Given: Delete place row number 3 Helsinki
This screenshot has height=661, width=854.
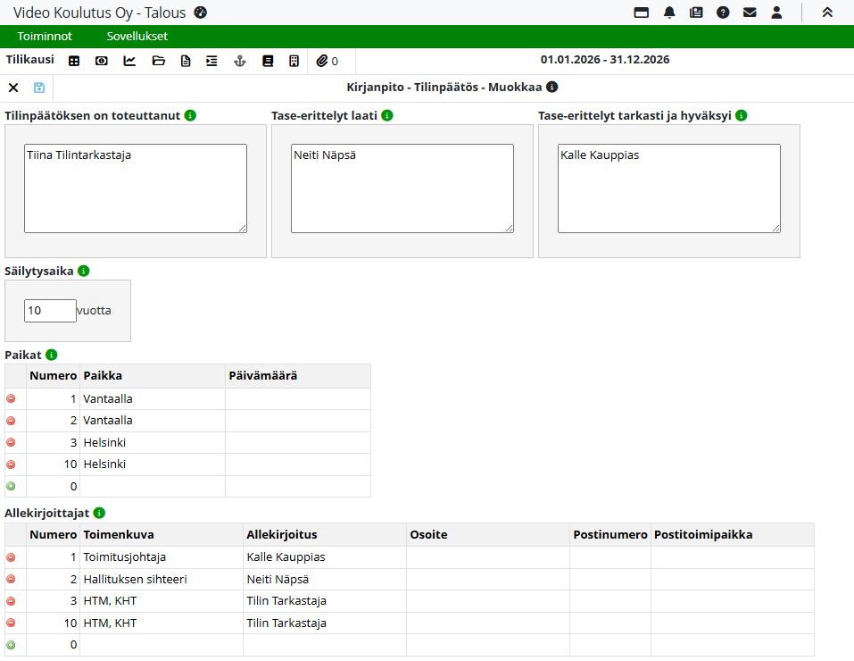Looking at the screenshot, I should [x=11, y=442].
